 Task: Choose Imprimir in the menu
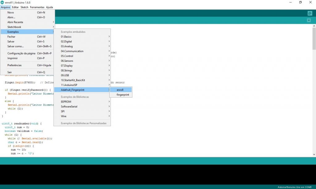(27, 58)
